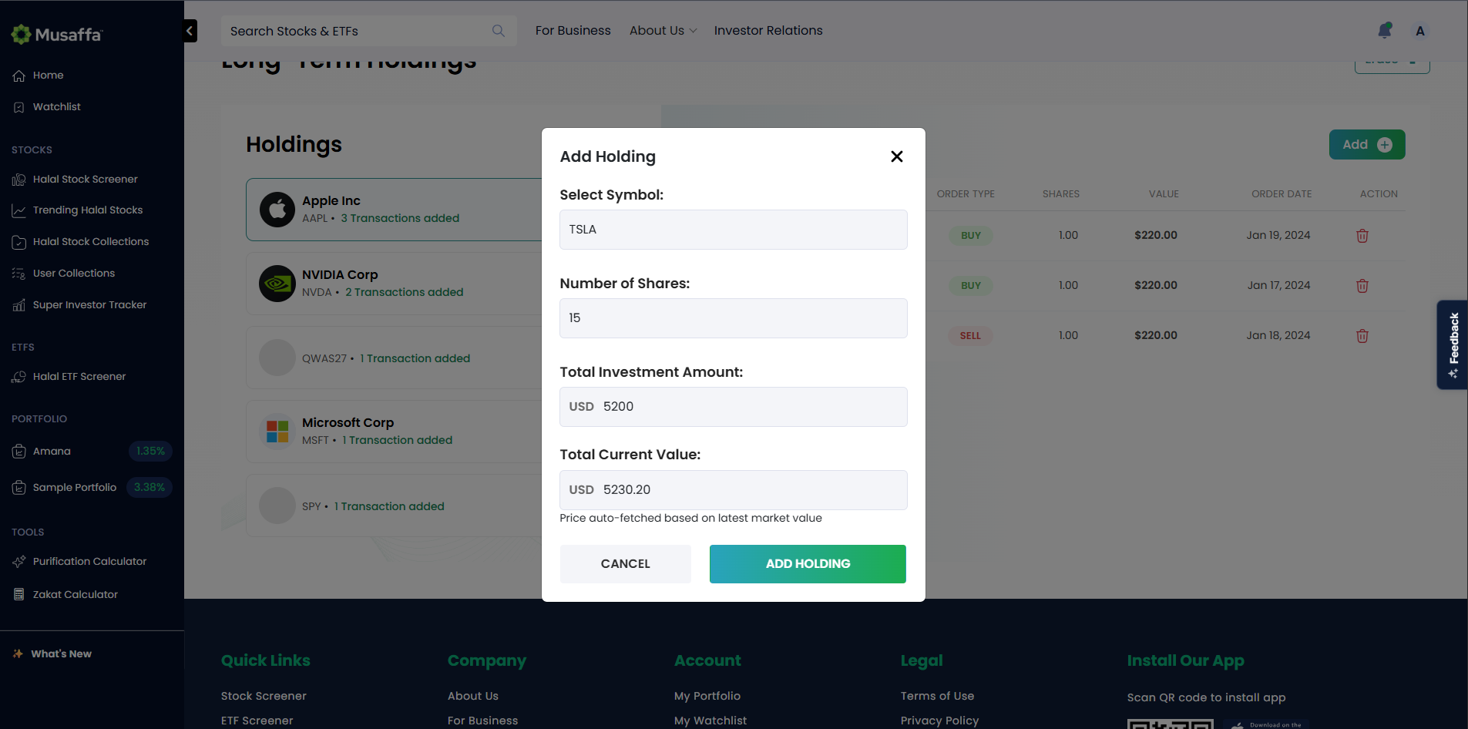This screenshot has height=729, width=1468.
Task: Open Investor Relations page
Action: click(x=768, y=31)
